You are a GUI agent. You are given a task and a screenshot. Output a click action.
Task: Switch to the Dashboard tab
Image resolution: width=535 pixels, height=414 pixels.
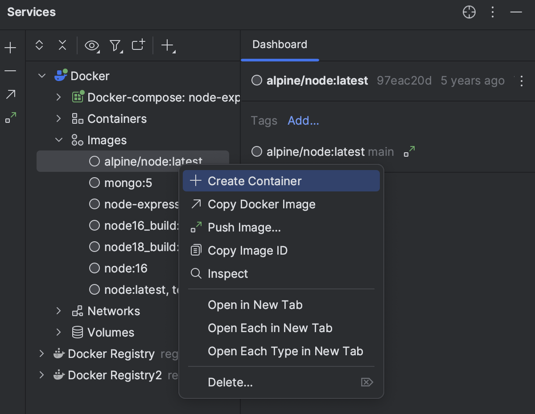(280, 44)
